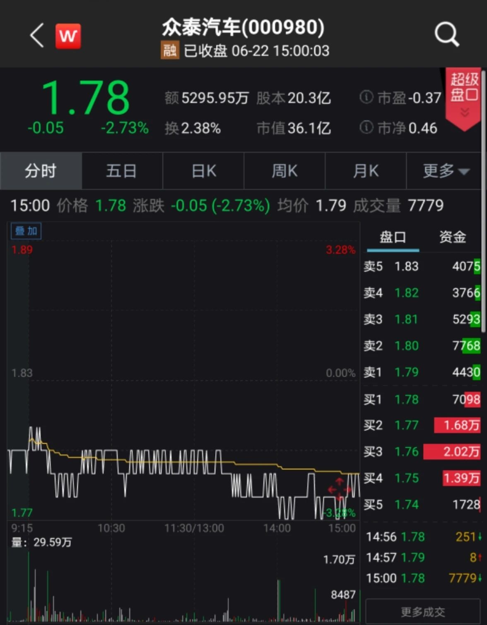
Task: Open the red W app icon
Action: [x=68, y=36]
